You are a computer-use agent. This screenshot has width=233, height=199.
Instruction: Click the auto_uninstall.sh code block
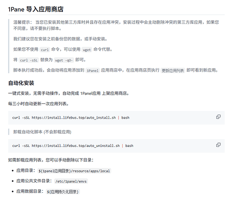point(116,146)
